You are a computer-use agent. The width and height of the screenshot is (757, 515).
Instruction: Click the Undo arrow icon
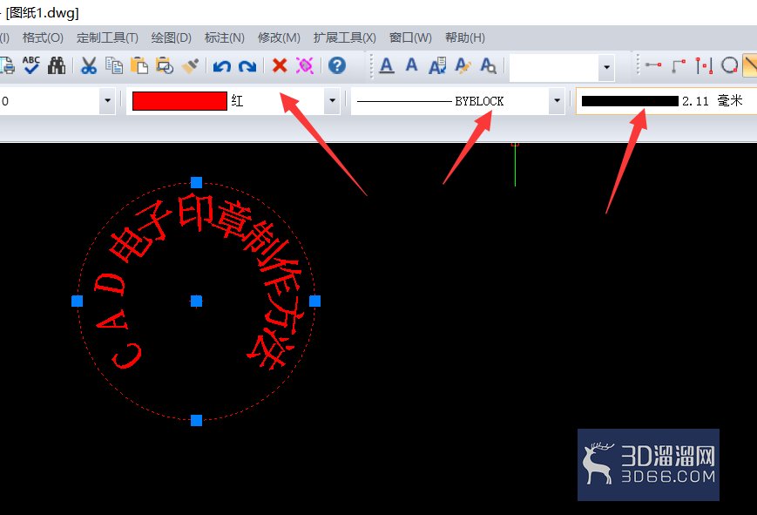click(221, 65)
